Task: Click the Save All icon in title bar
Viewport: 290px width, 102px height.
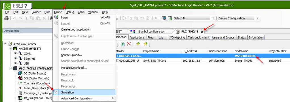Action: [x=20, y=6]
